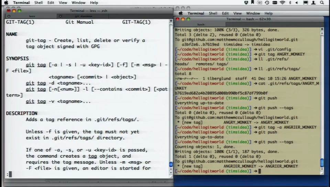This screenshot has height=187, width=330.
Task: Minimize the less window with the yellow button
Action: [14, 11]
